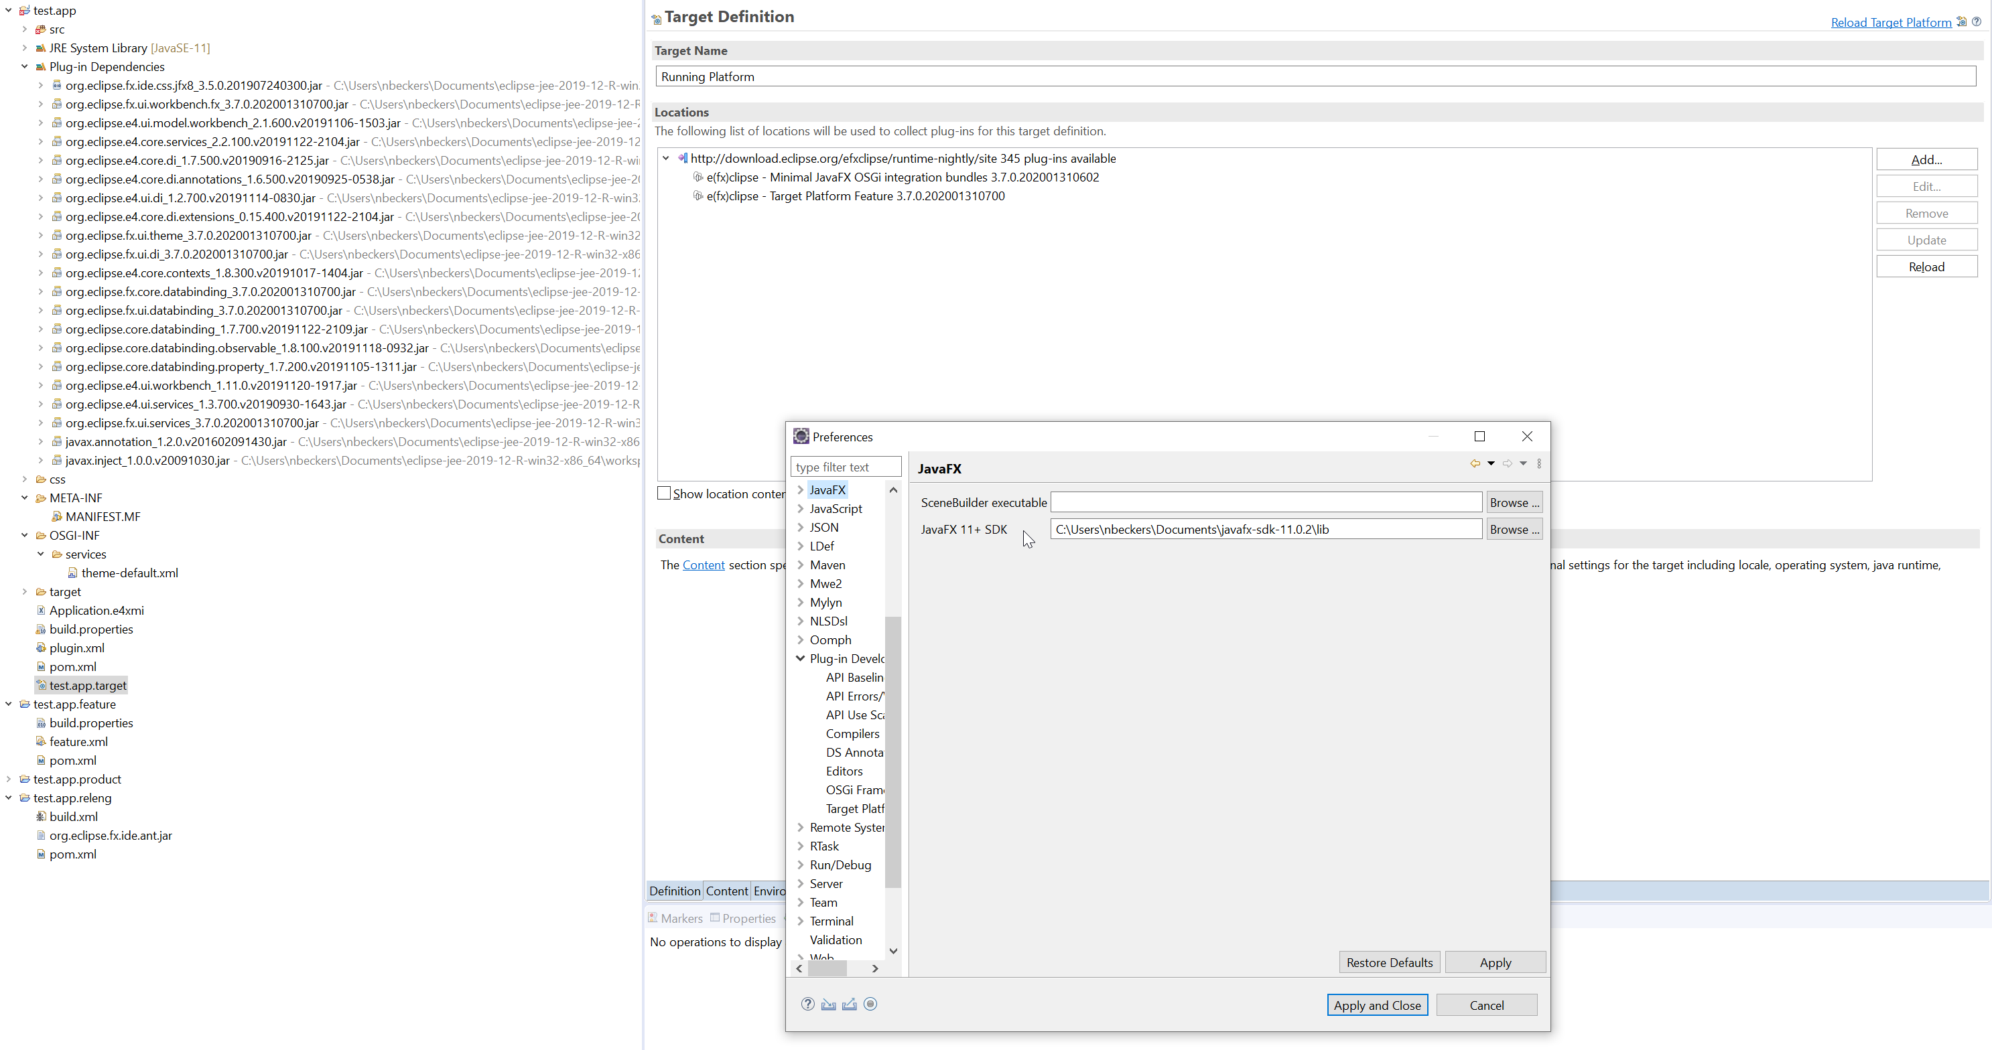The image size is (1992, 1050).
Task: Open the back history dropdown arrow in Preferences
Action: [x=1491, y=463]
